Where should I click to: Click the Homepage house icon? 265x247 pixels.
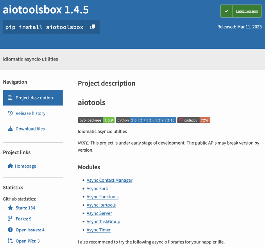coord(10,166)
